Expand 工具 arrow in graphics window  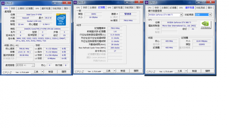186,71
